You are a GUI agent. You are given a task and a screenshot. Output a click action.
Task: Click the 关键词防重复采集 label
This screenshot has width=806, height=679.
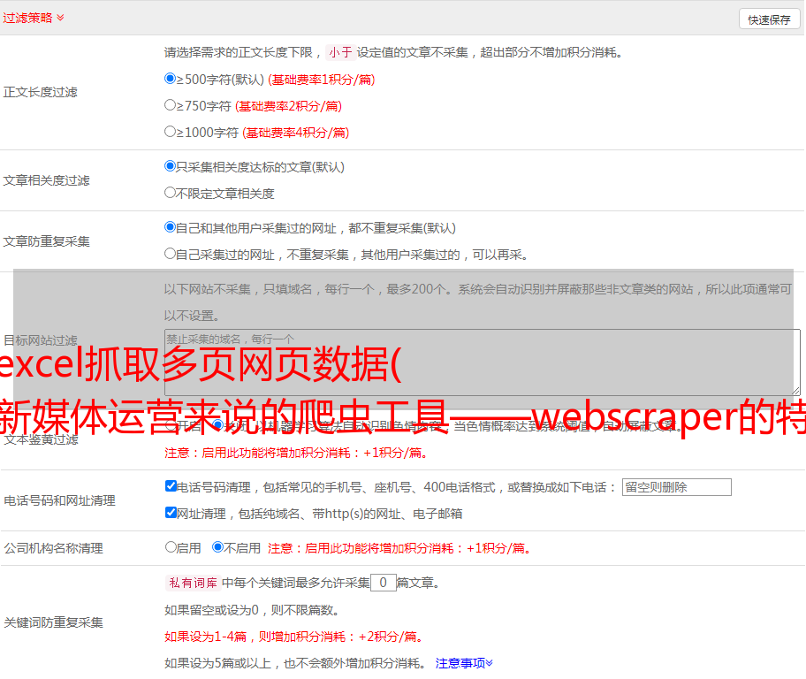coord(53,622)
